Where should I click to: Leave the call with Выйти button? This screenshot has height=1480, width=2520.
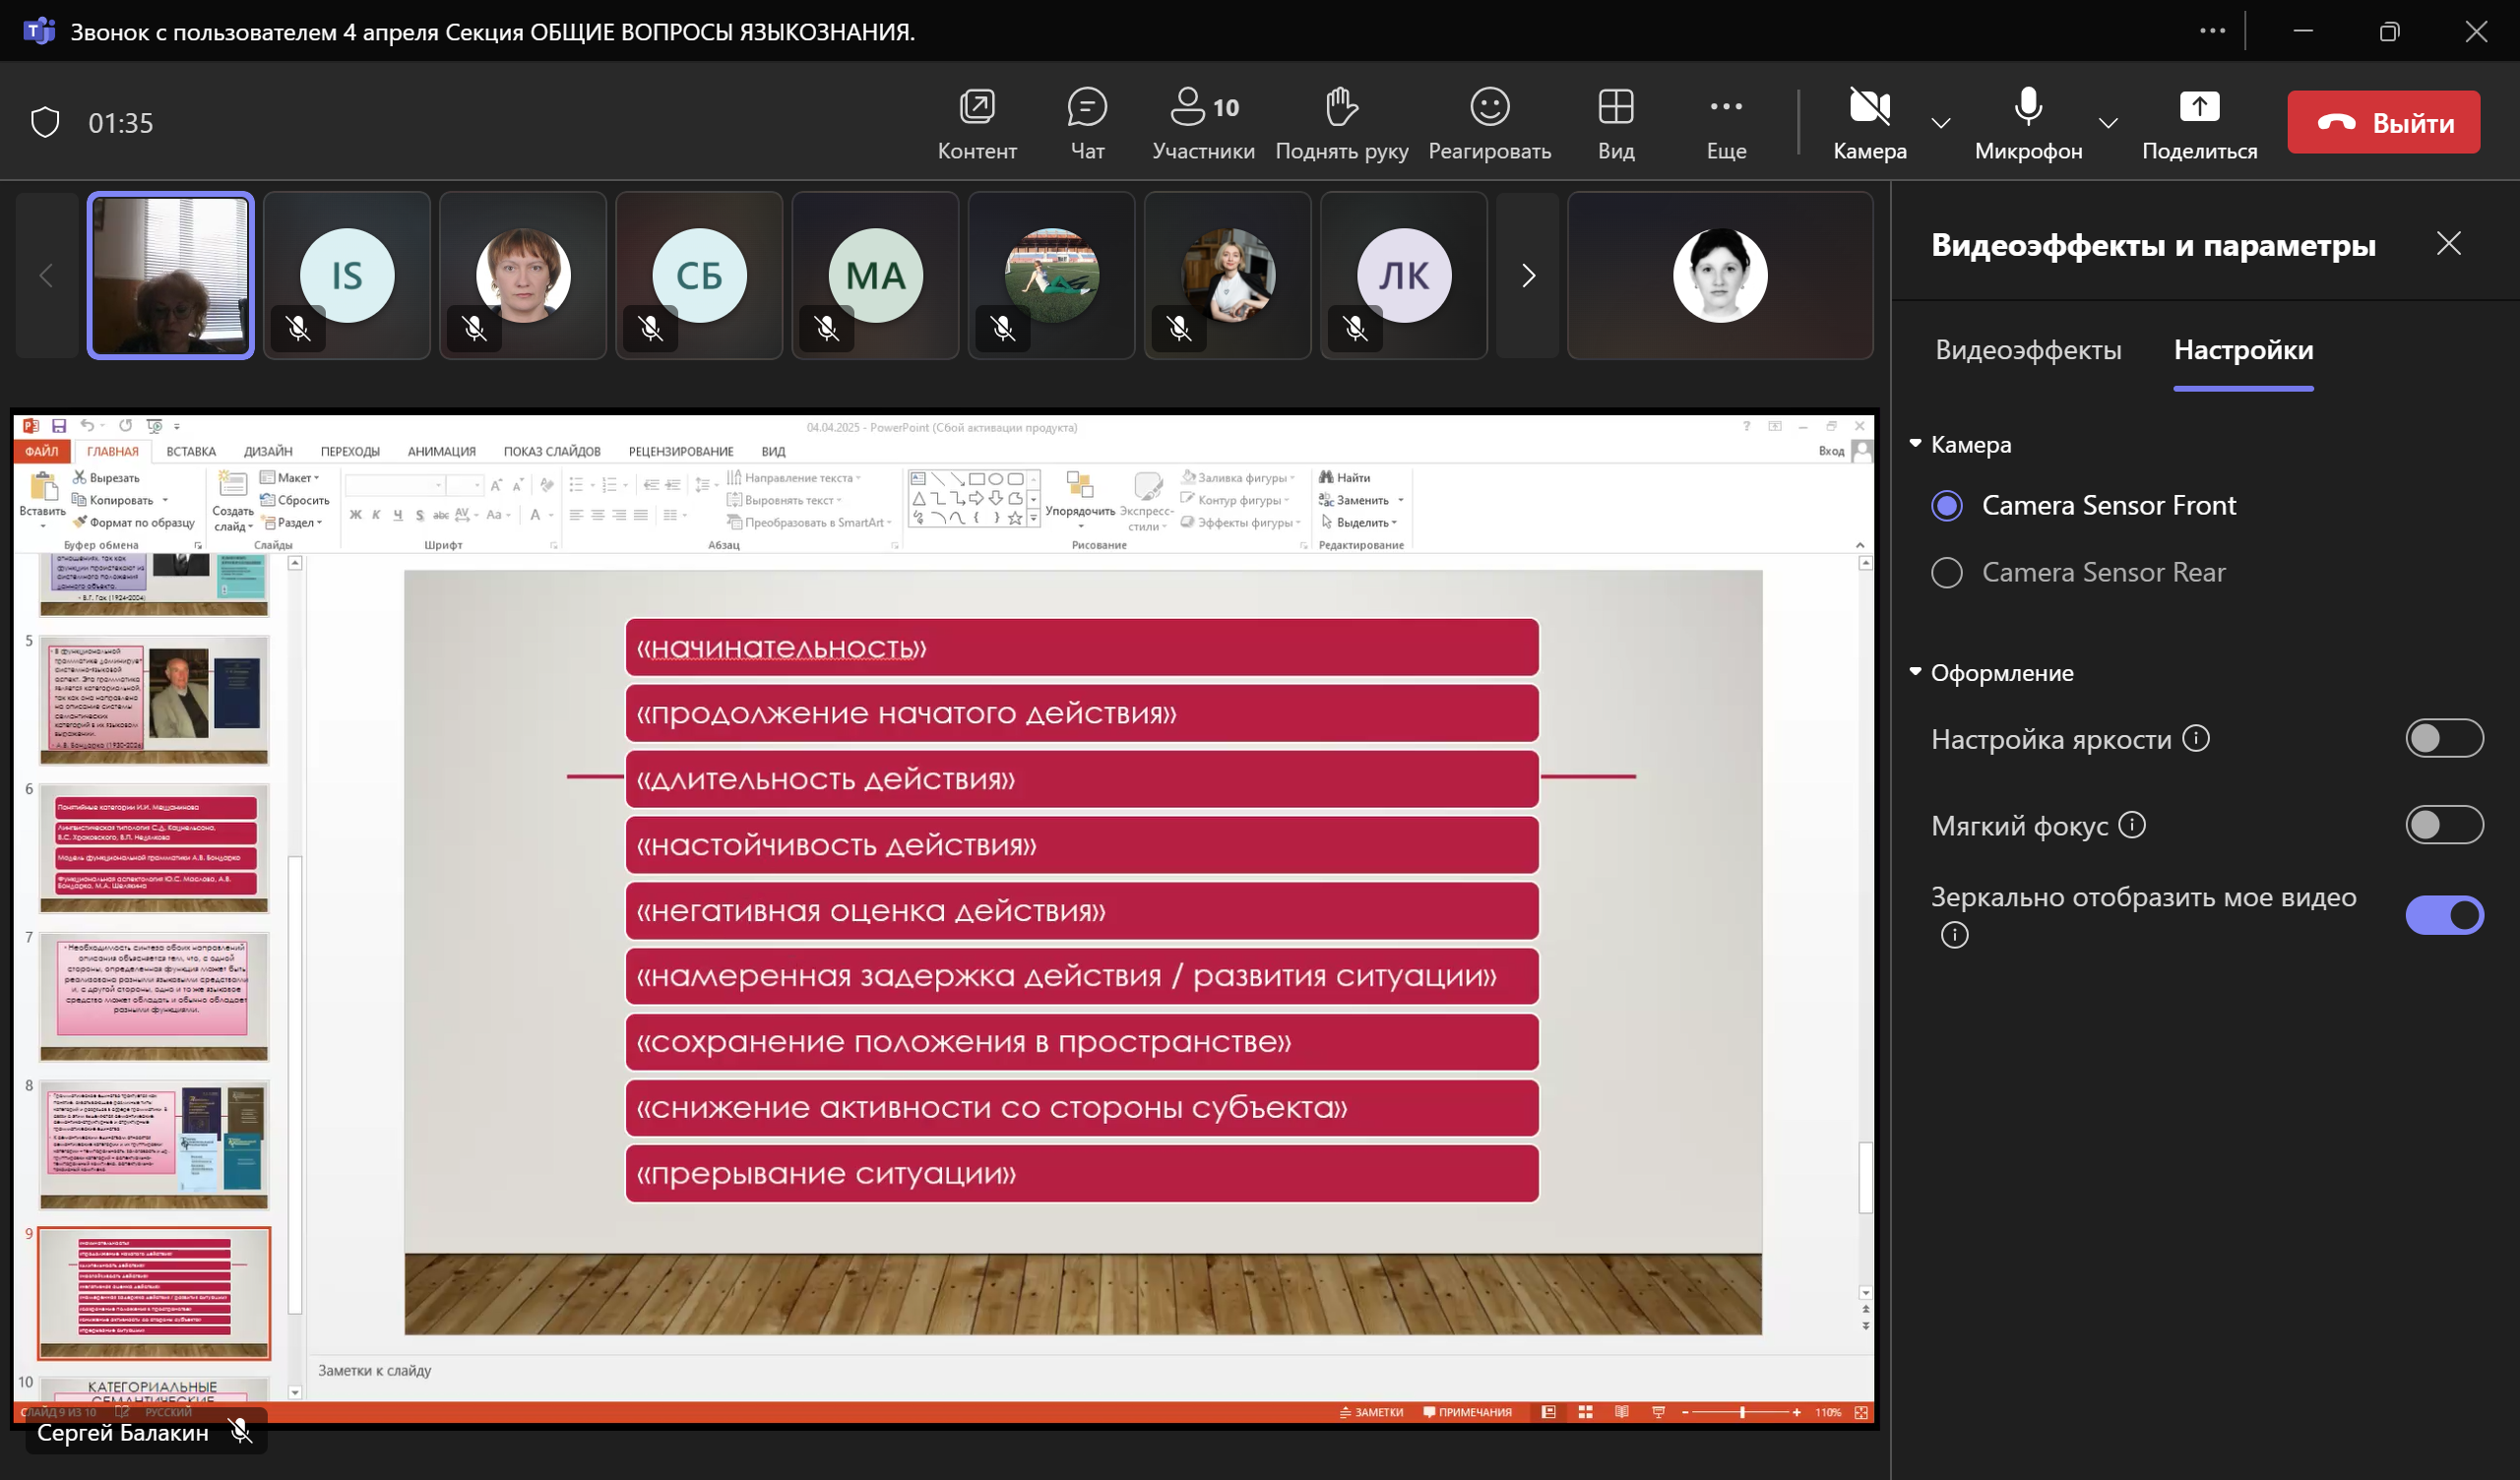click(2383, 122)
